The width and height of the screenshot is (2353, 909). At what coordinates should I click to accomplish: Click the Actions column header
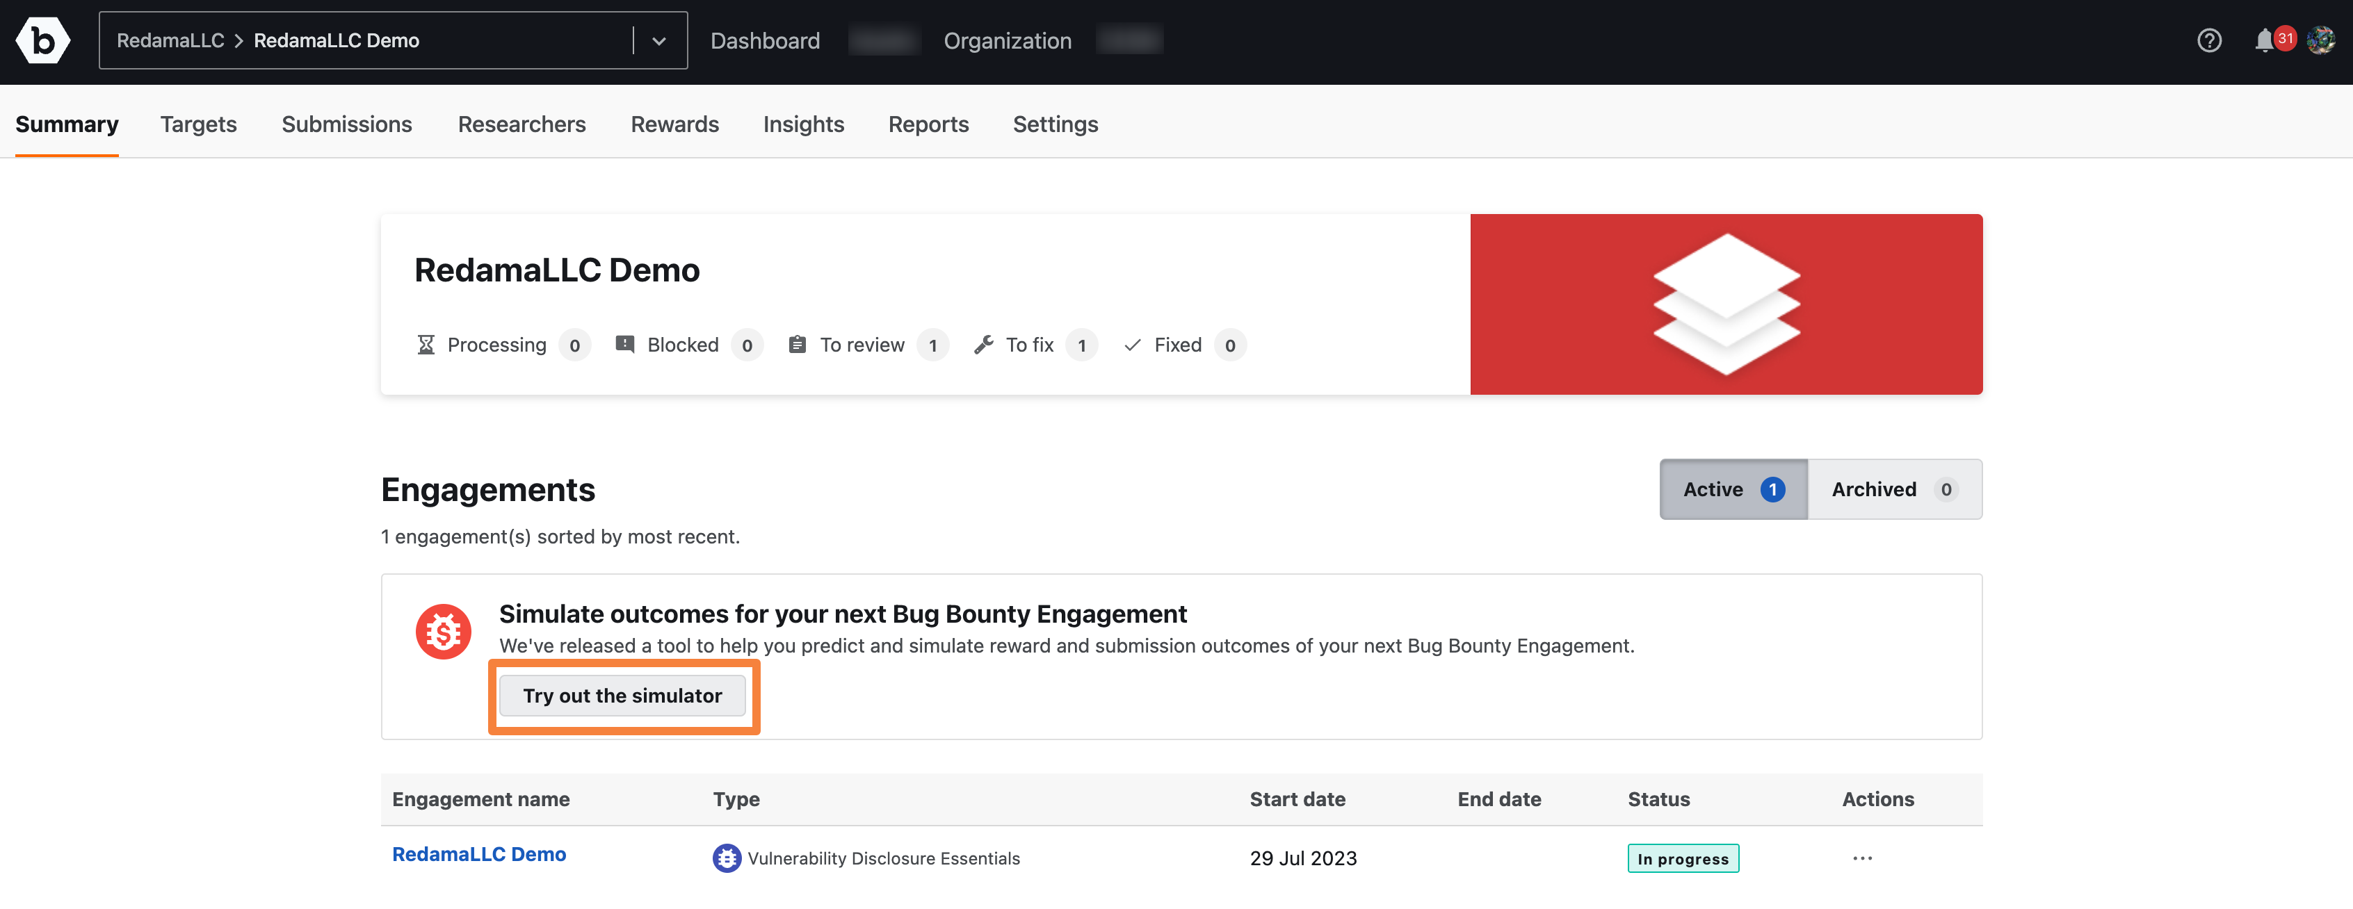(x=1878, y=799)
